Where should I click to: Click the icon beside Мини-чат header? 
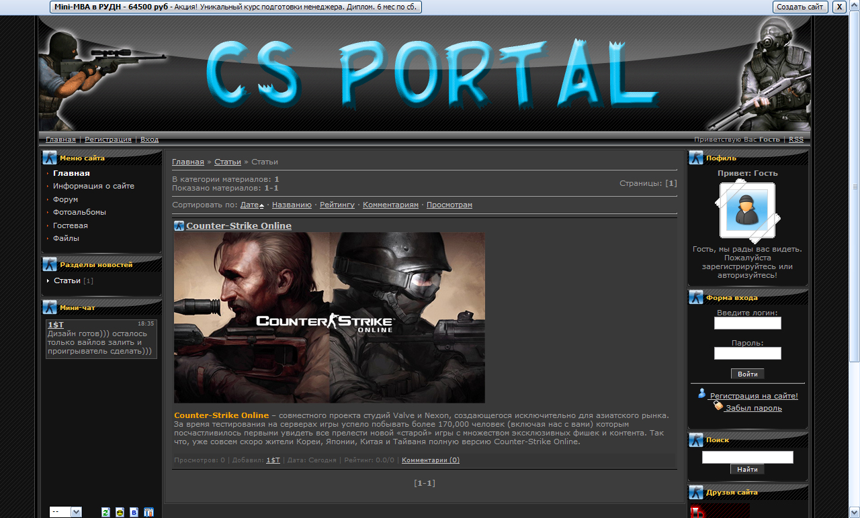pos(50,307)
